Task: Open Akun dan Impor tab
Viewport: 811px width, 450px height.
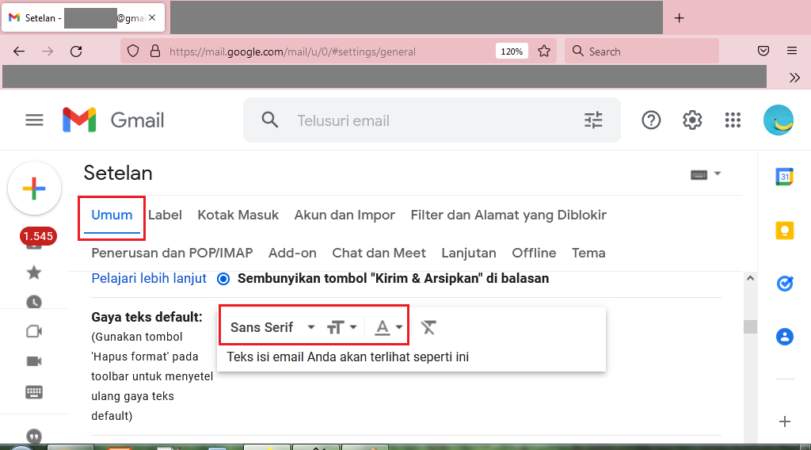Action: (x=345, y=215)
